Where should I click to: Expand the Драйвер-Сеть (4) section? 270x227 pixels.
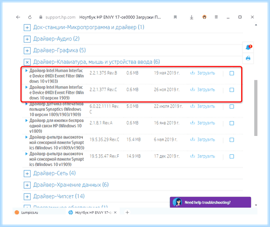pyautogui.click(x=27, y=174)
